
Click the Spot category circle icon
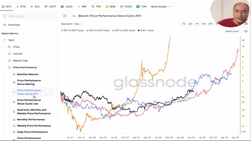tap(5, 40)
